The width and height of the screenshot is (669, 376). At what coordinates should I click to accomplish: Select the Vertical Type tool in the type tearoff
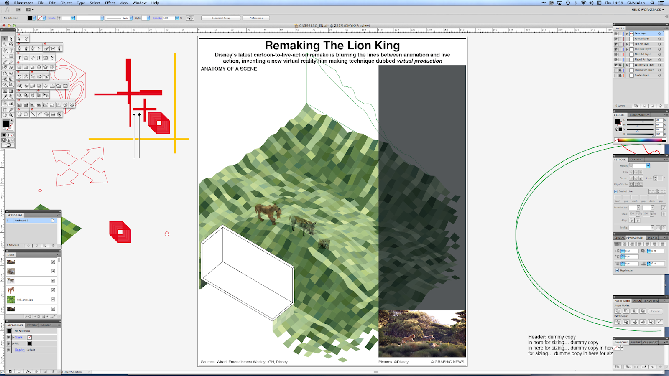pyautogui.click(x=39, y=58)
